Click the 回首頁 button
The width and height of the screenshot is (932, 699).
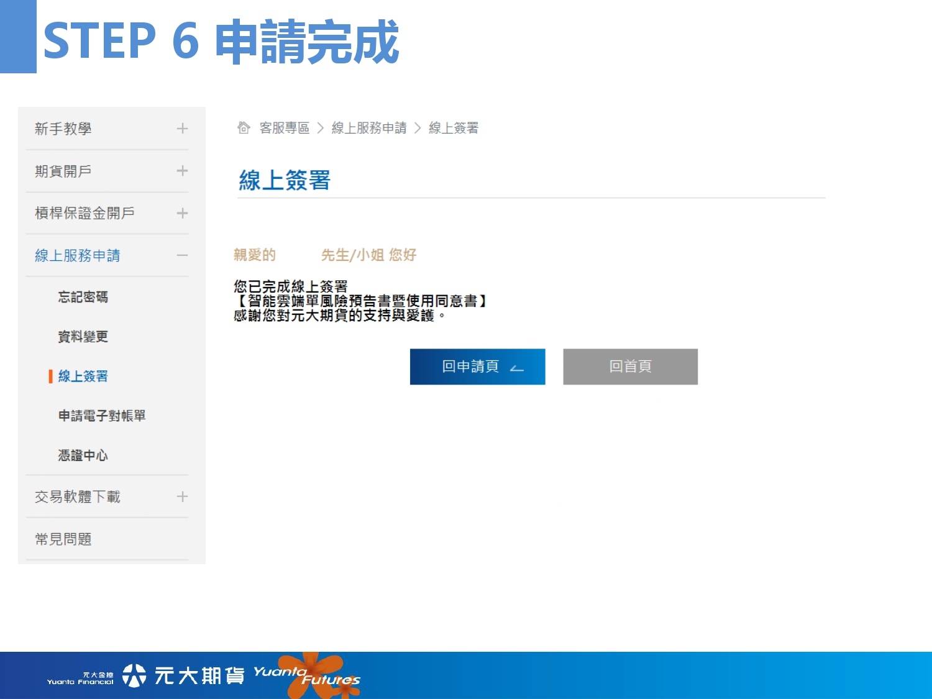pos(630,367)
